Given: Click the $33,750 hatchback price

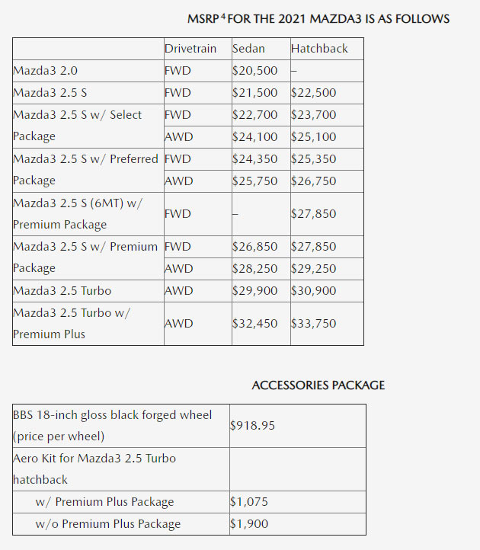Looking at the screenshot, I should [x=313, y=323].
